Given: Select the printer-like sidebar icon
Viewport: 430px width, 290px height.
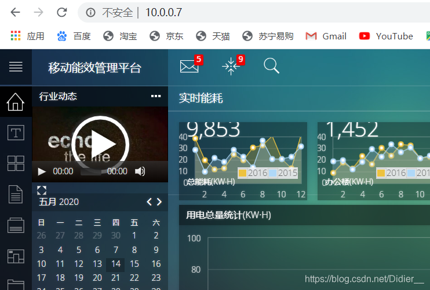Looking at the screenshot, I should click(x=16, y=225).
